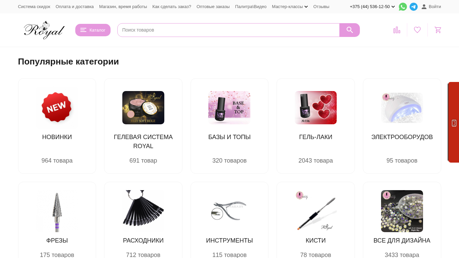
Task: Expand the phone number dropdown
Action: [x=372, y=7]
